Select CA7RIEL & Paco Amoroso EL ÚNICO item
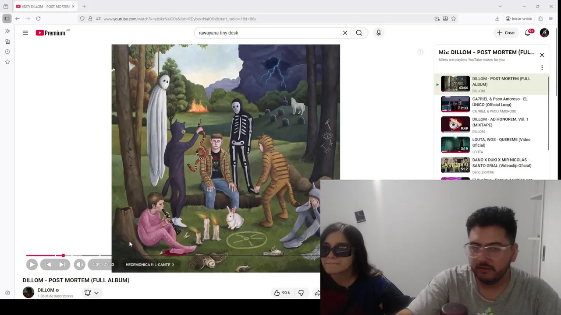The image size is (561, 315). pyautogui.click(x=491, y=105)
